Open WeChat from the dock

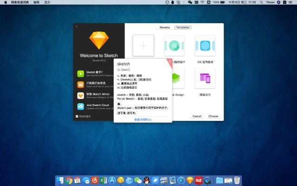(138, 180)
